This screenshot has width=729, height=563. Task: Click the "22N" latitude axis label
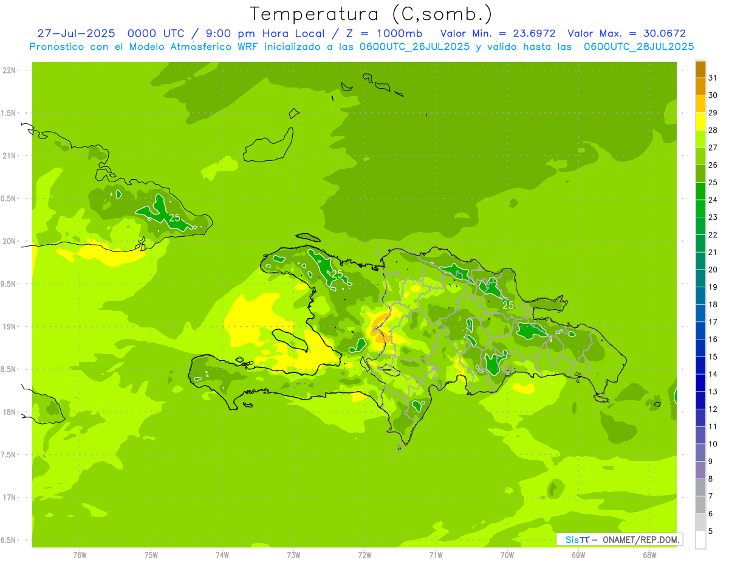pyautogui.click(x=9, y=70)
